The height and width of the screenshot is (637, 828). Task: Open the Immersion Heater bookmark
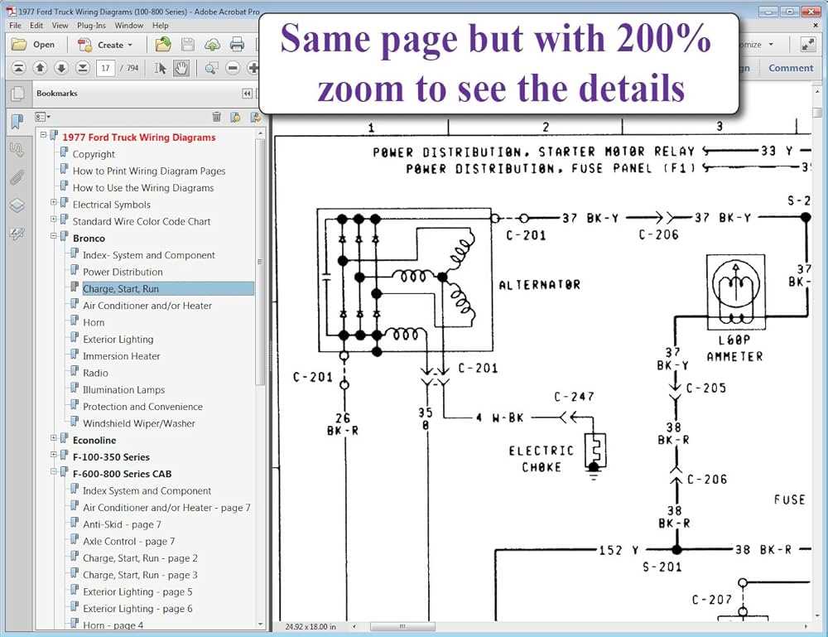(x=122, y=356)
